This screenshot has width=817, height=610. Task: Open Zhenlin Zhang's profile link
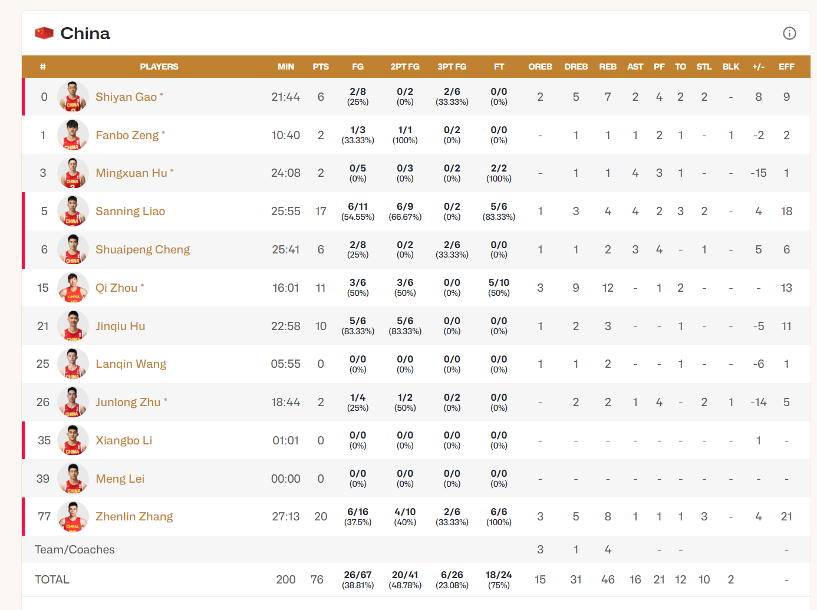click(x=134, y=516)
